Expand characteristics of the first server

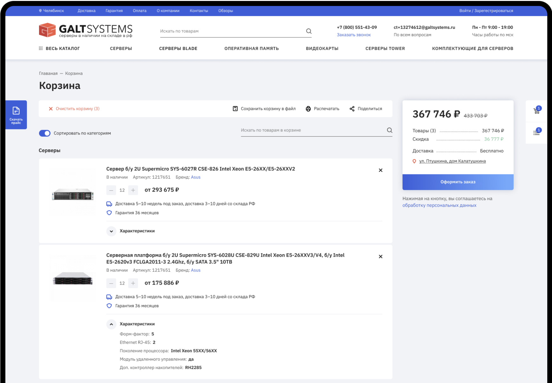pyautogui.click(x=111, y=231)
